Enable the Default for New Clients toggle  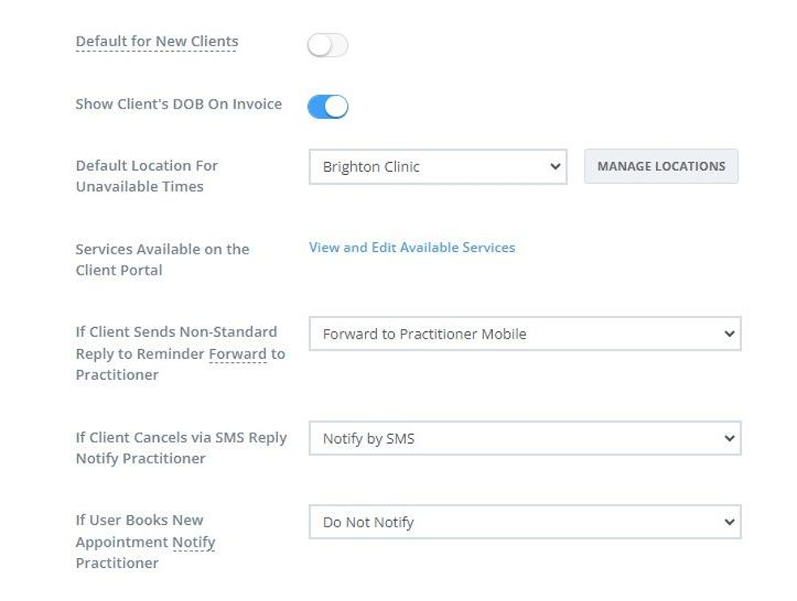tap(328, 45)
